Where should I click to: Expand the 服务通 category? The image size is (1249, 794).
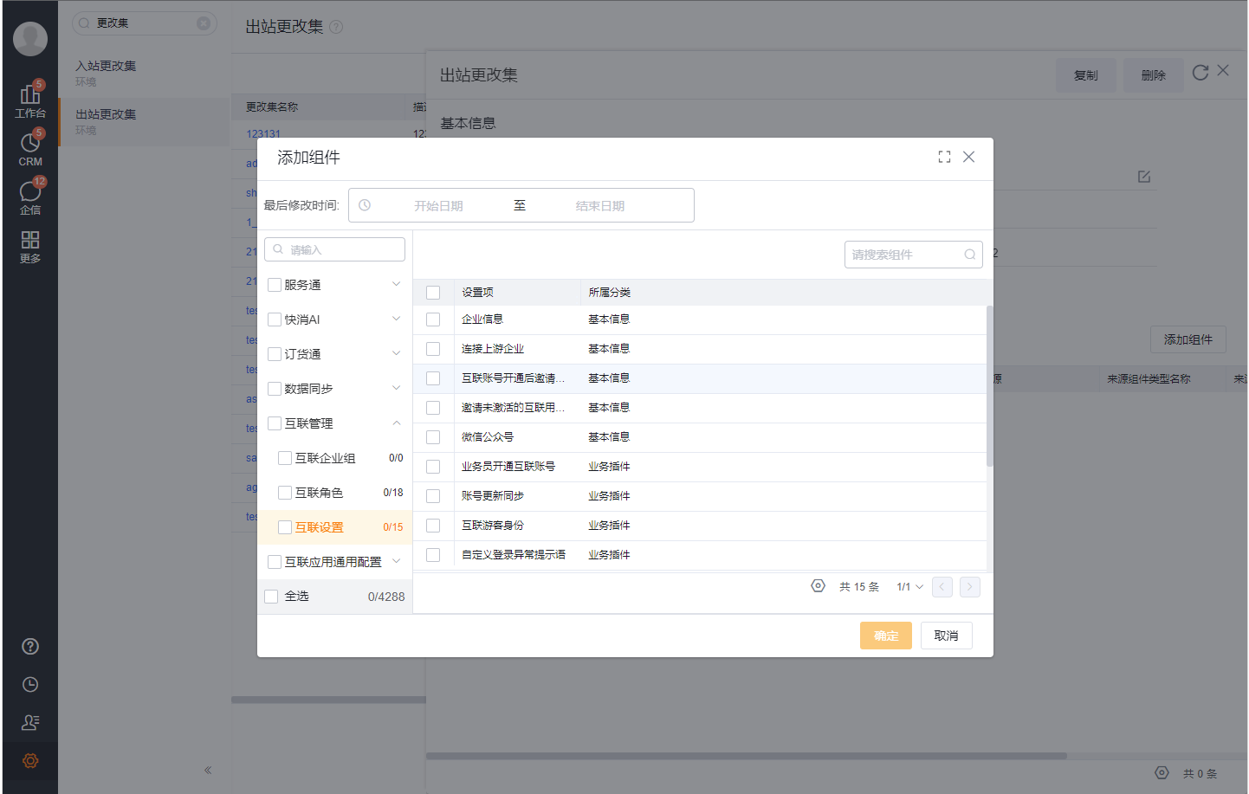pyautogui.click(x=397, y=283)
